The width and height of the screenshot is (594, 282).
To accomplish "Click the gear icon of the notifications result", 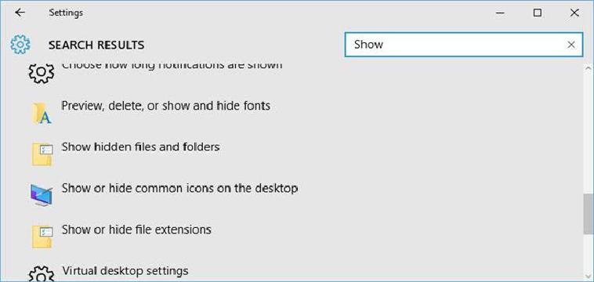I will click(x=42, y=73).
